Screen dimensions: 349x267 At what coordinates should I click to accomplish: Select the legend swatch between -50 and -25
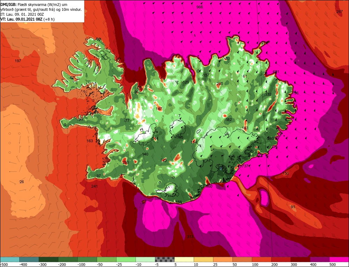106,259
